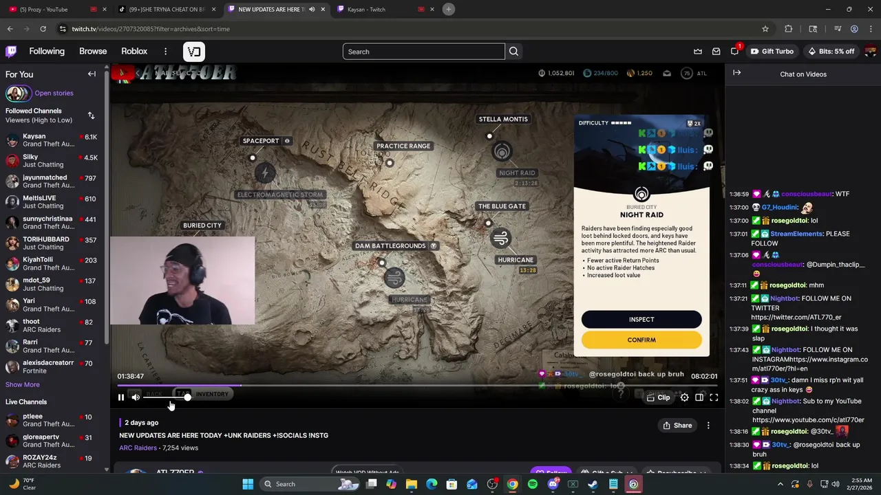Focus the Twitch search field

pyautogui.click(x=424, y=52)
